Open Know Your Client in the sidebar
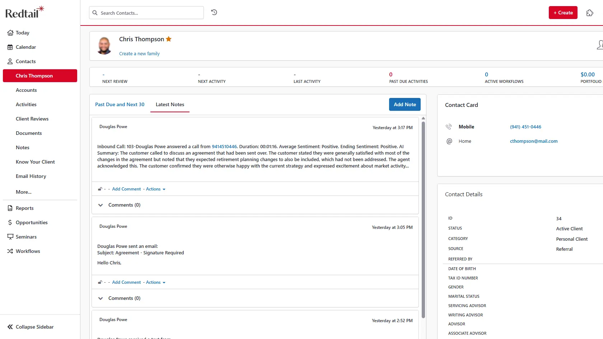Viewport: 603px width, 339px height. tap(35, 162)
